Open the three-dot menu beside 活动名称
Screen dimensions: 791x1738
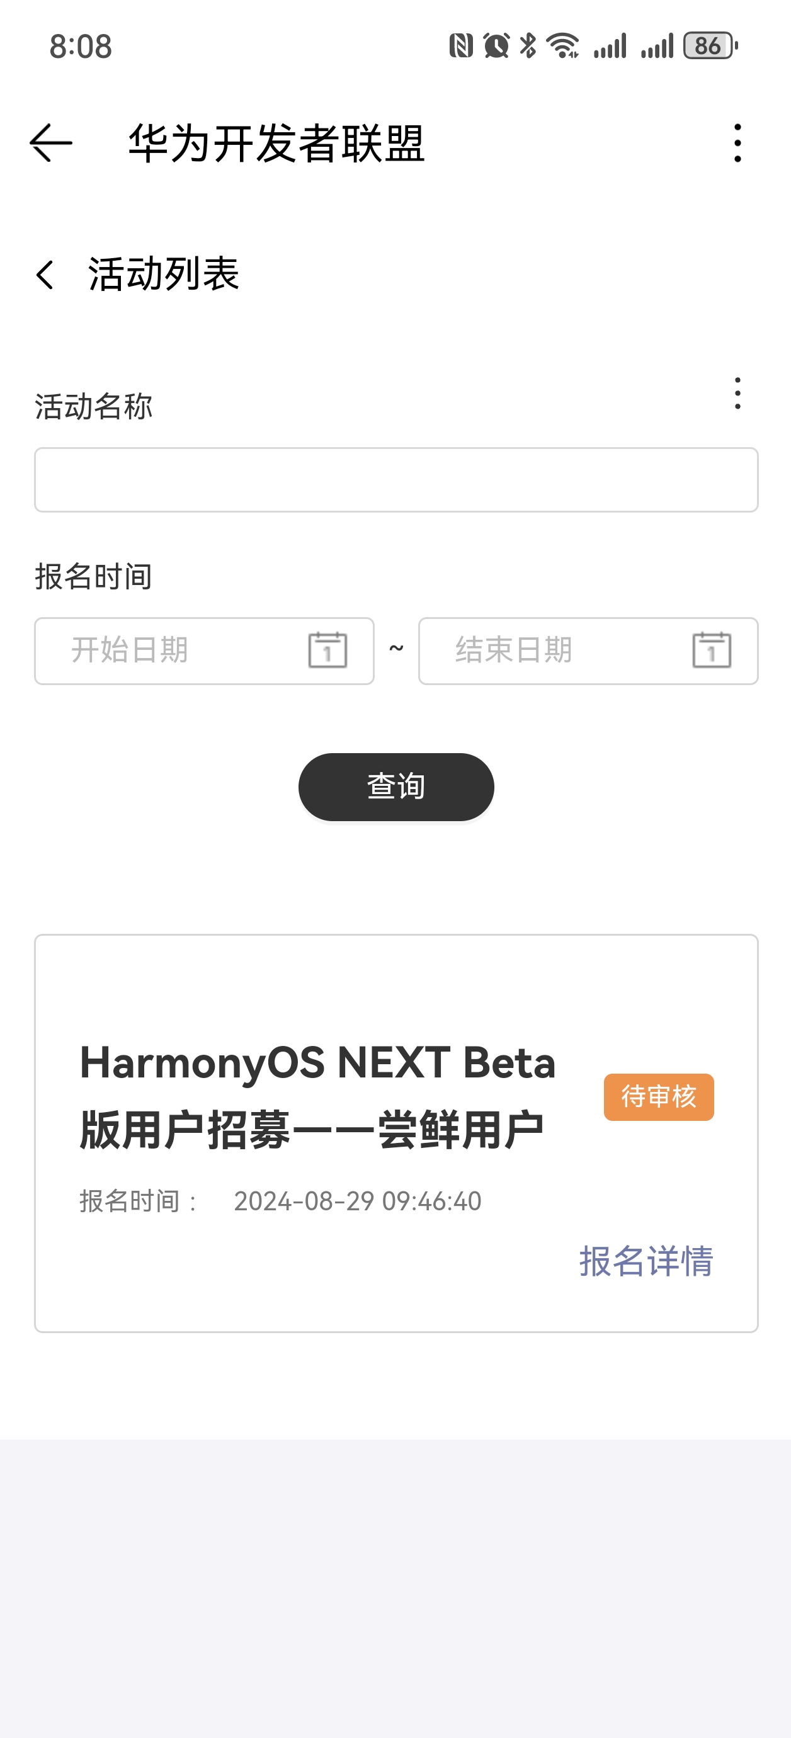[x=737, y=394]
